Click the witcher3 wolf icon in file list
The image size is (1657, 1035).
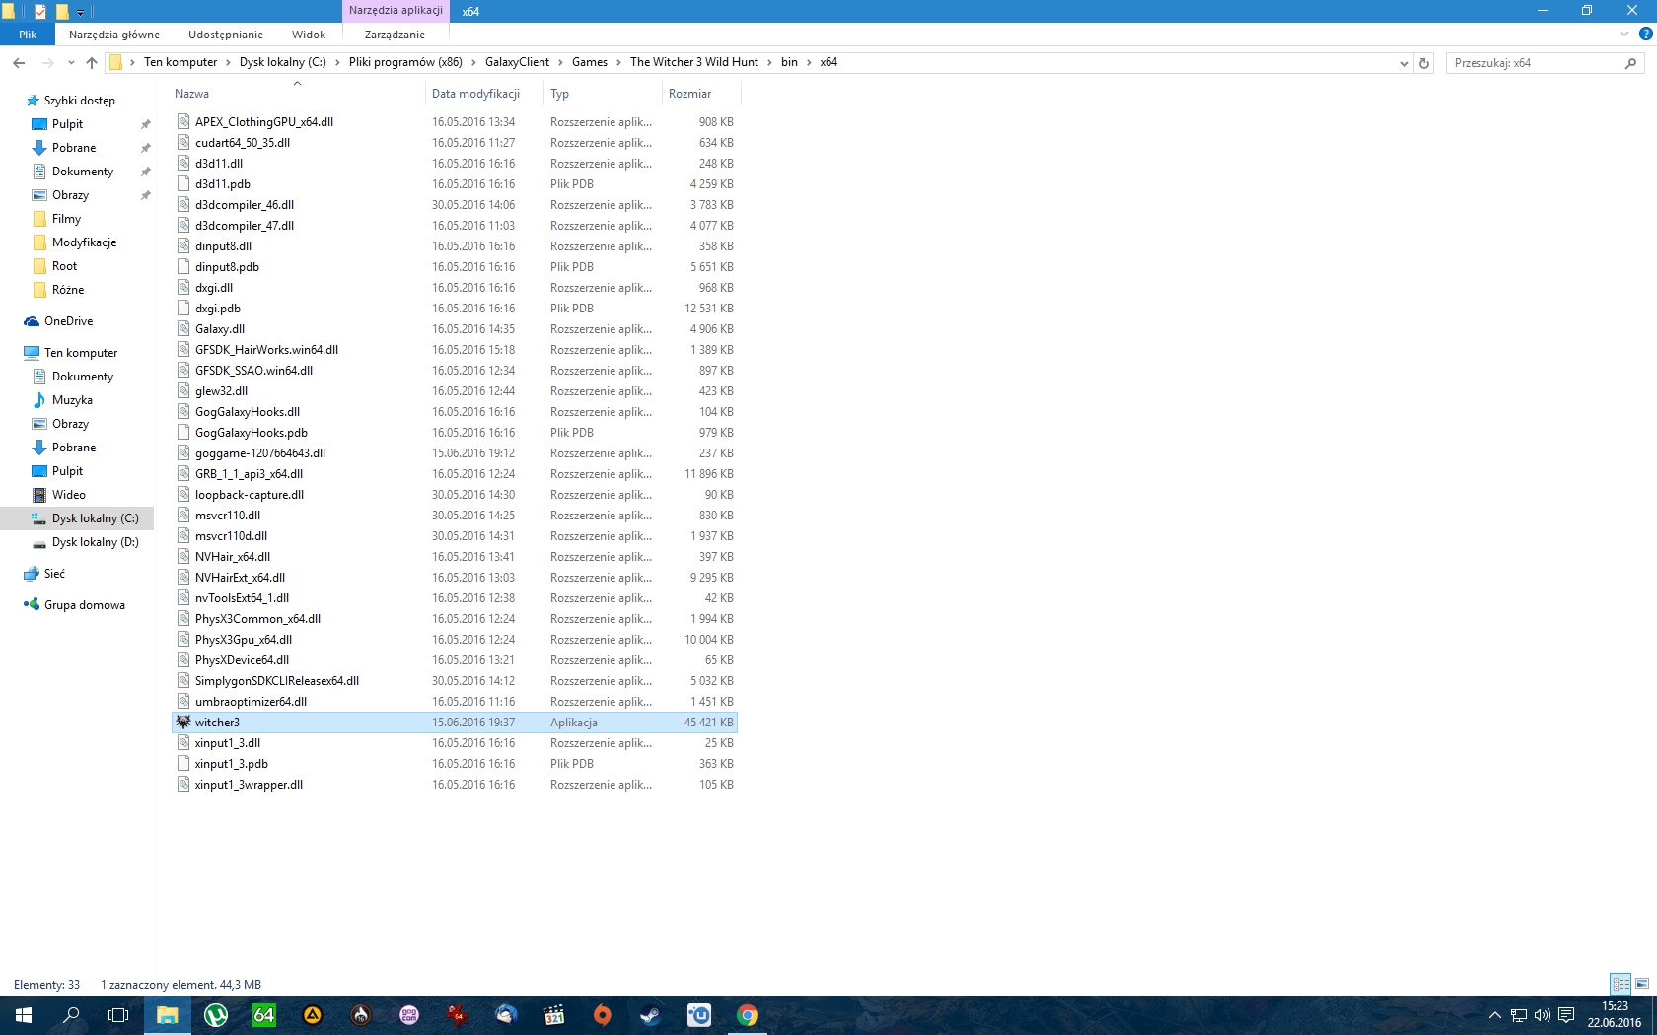tap(183, 723)
